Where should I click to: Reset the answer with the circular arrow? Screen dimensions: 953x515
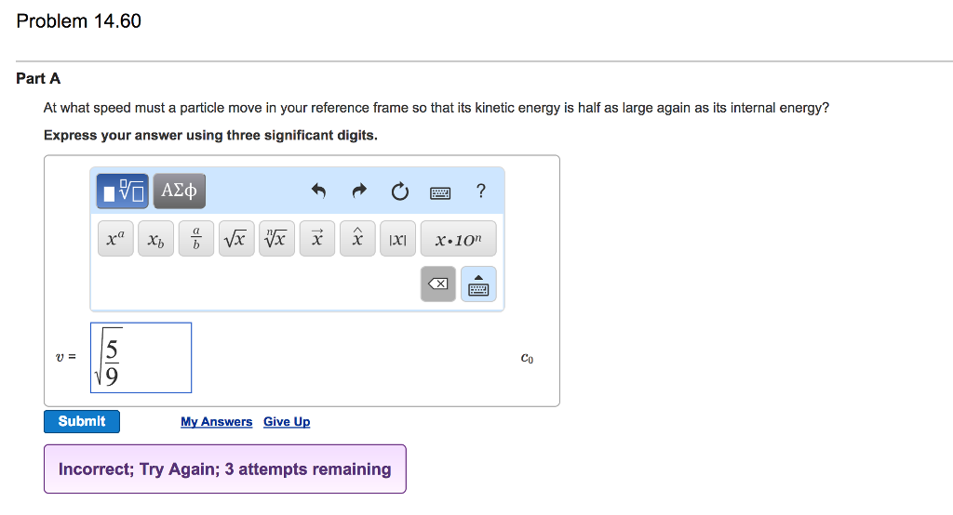coord(400,191)
